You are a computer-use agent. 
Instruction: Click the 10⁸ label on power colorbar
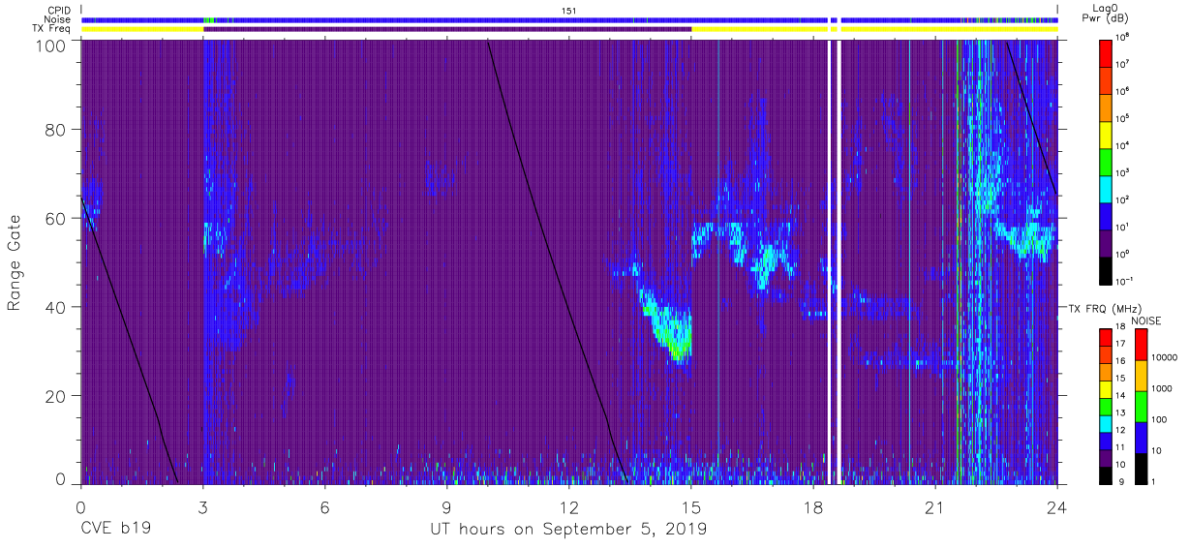[1122, 38]
